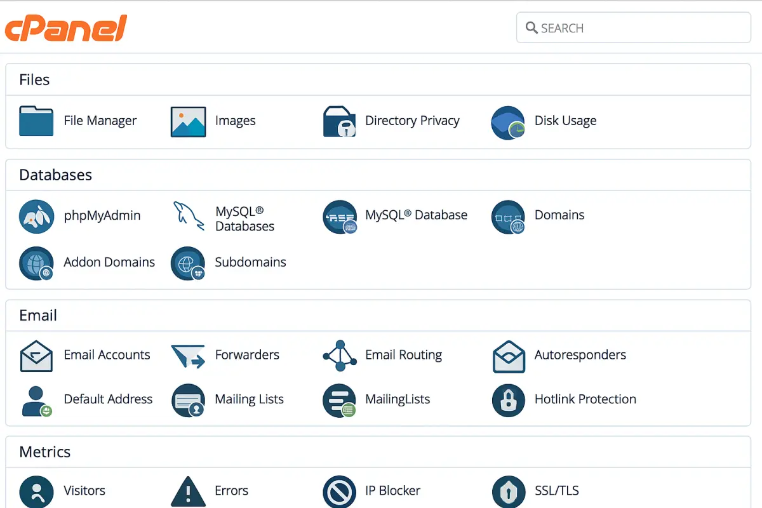Click the Domains icon
This screenshot has height=508, width=762.
tap(509, 217)
